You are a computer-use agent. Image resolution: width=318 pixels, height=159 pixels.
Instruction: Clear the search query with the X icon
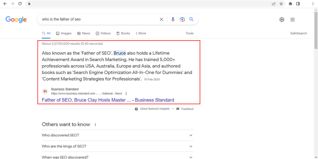(x=161, y=19)
